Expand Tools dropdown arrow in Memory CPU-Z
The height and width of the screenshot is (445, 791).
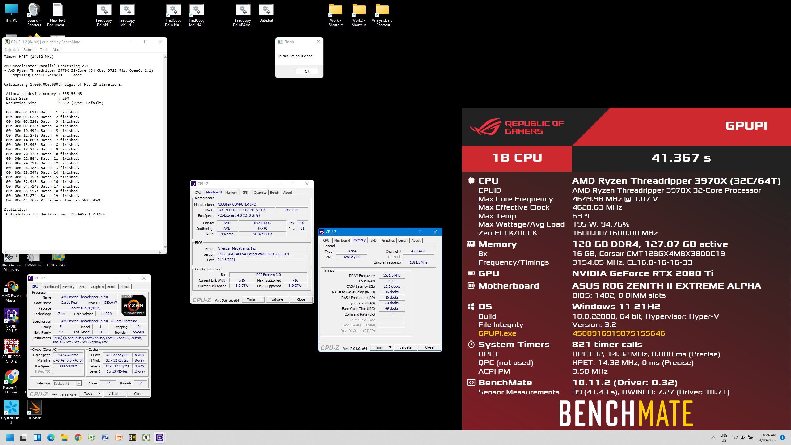(x=390, y=347)
